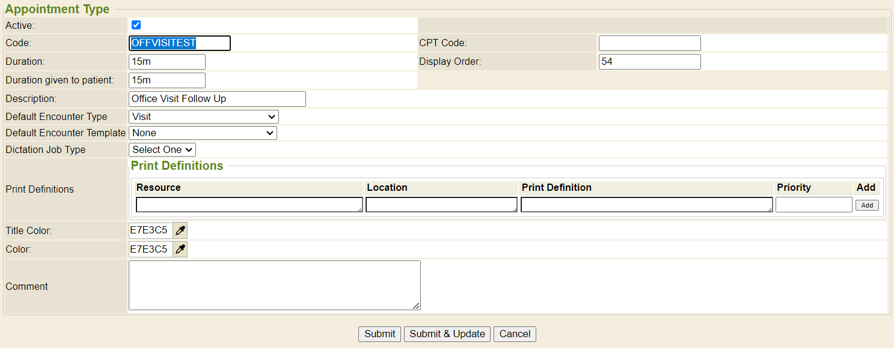
Task: Edit the Duration given to patient field
Action: click(167, 80)
